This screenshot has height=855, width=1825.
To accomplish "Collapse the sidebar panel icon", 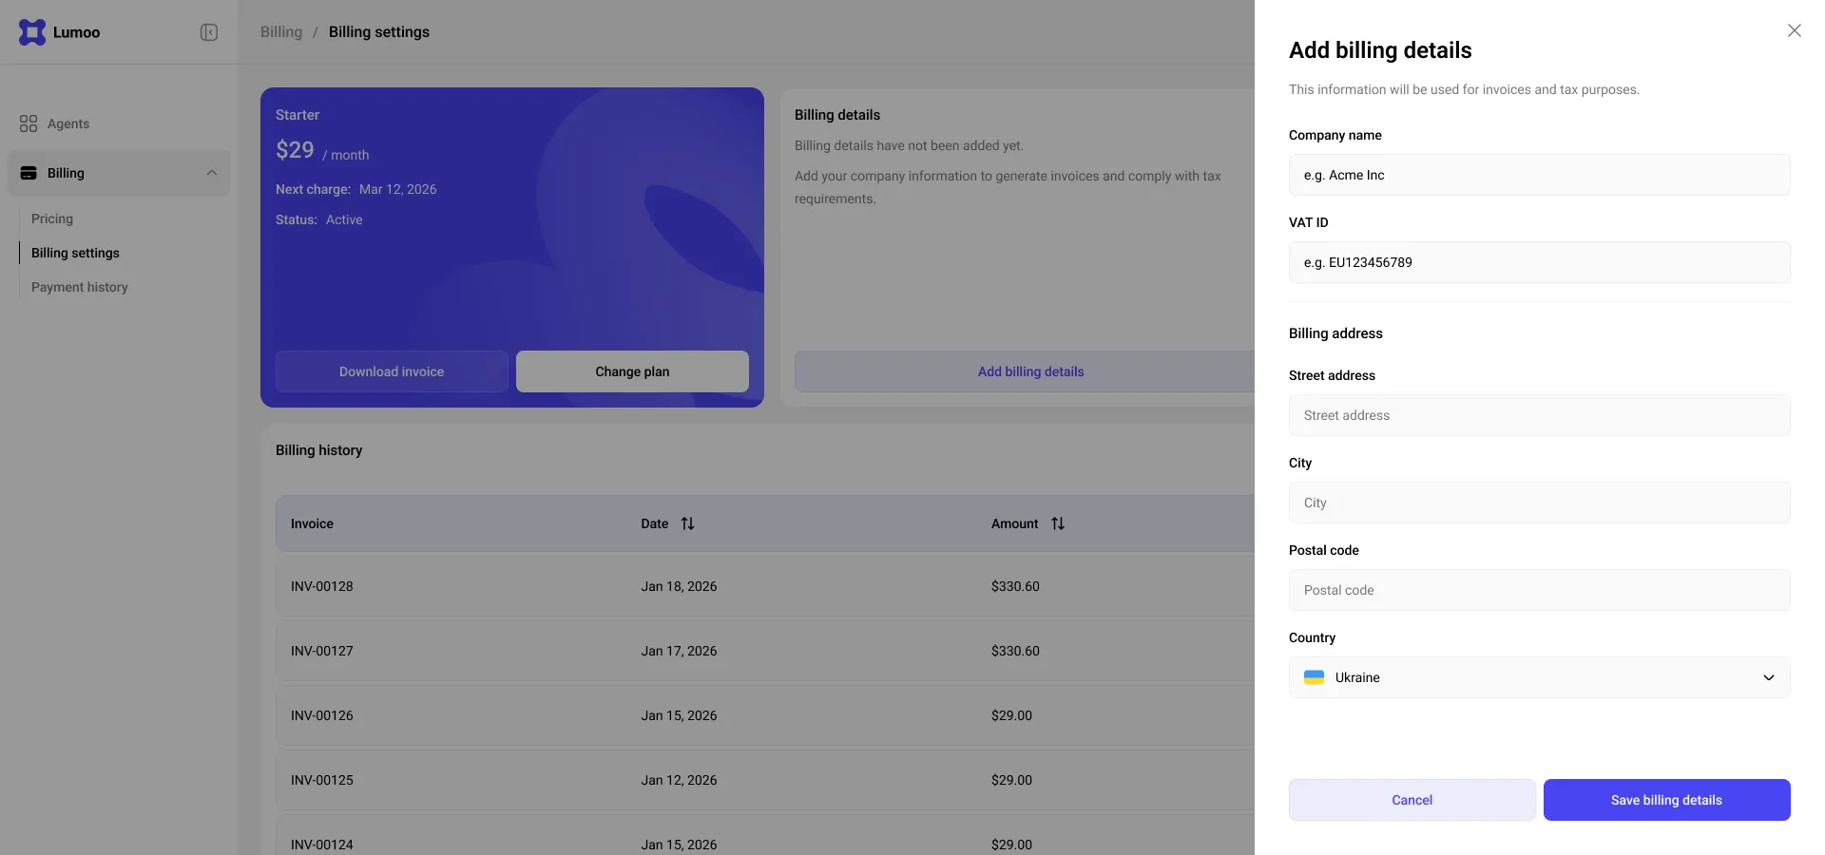I will pyautogui.click(x=209, y=32).
